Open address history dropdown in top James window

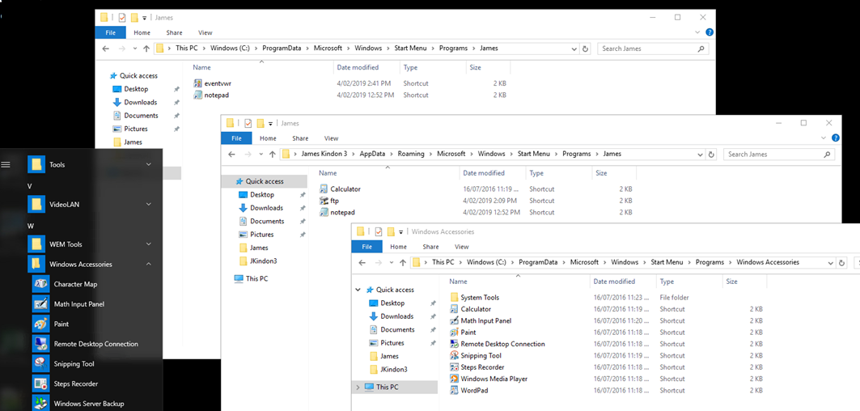pos(575,49)
